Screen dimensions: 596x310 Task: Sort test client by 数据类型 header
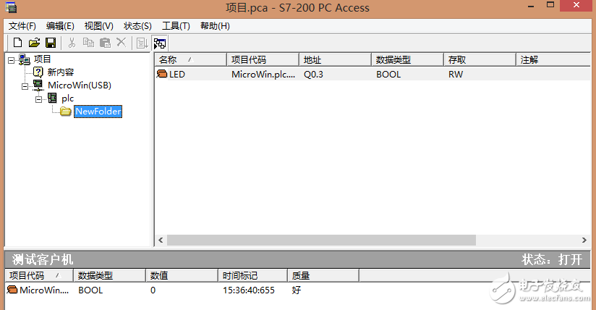(x=110, y=275)
